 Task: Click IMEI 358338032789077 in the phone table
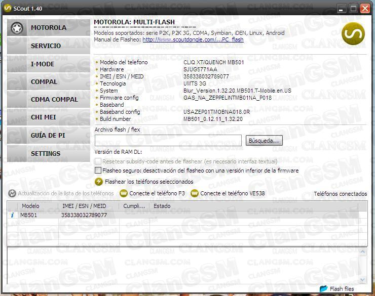(84, 215)
